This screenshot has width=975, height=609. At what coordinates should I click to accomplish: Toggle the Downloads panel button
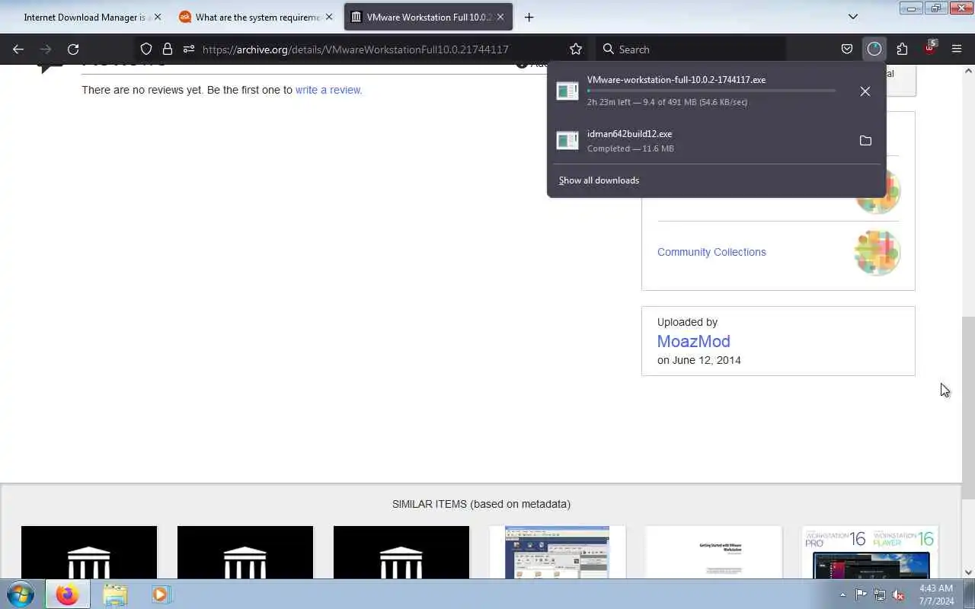click(874, 49)
